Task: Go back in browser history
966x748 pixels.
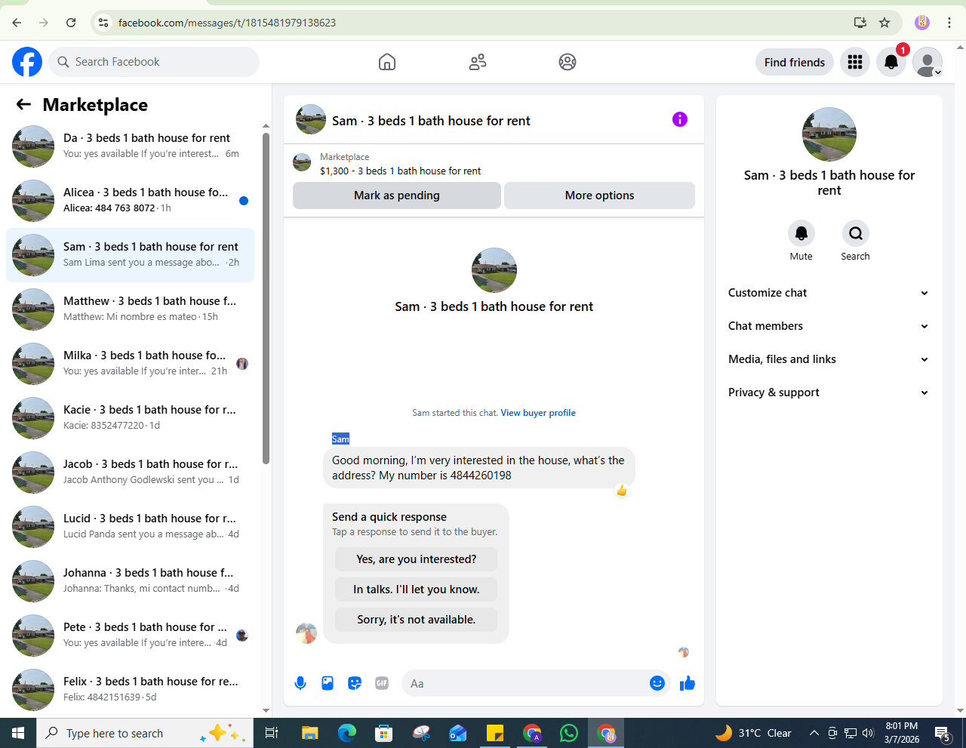Action: pos(17,23)
